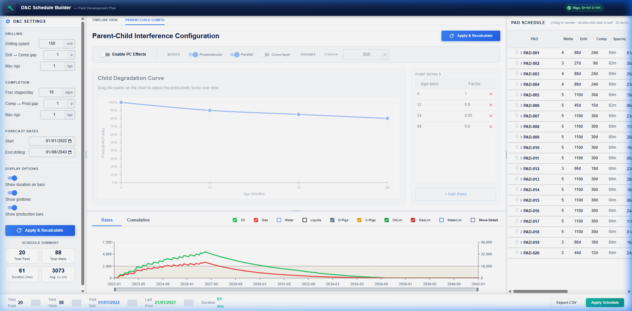Click the Add Point button
This screenshot has height=311, width=632.
click(x=456, y=194)
